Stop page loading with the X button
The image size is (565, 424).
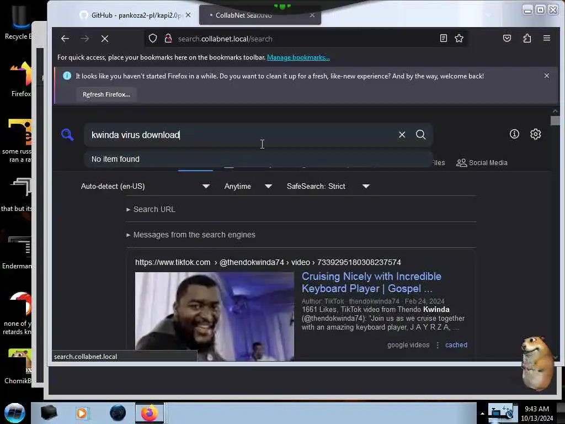click(105, 39)
